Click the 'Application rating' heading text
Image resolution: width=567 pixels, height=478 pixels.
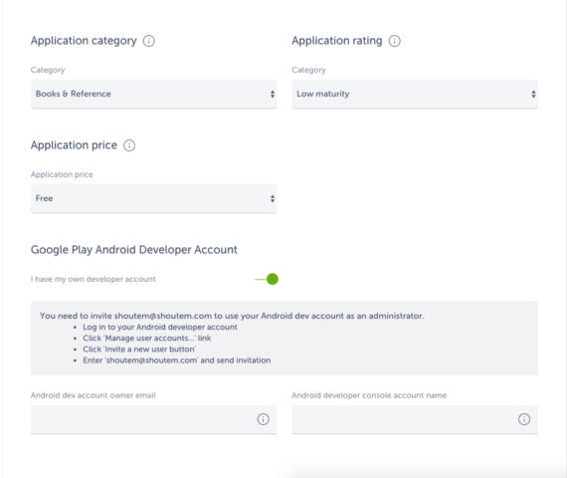(337, 41)
